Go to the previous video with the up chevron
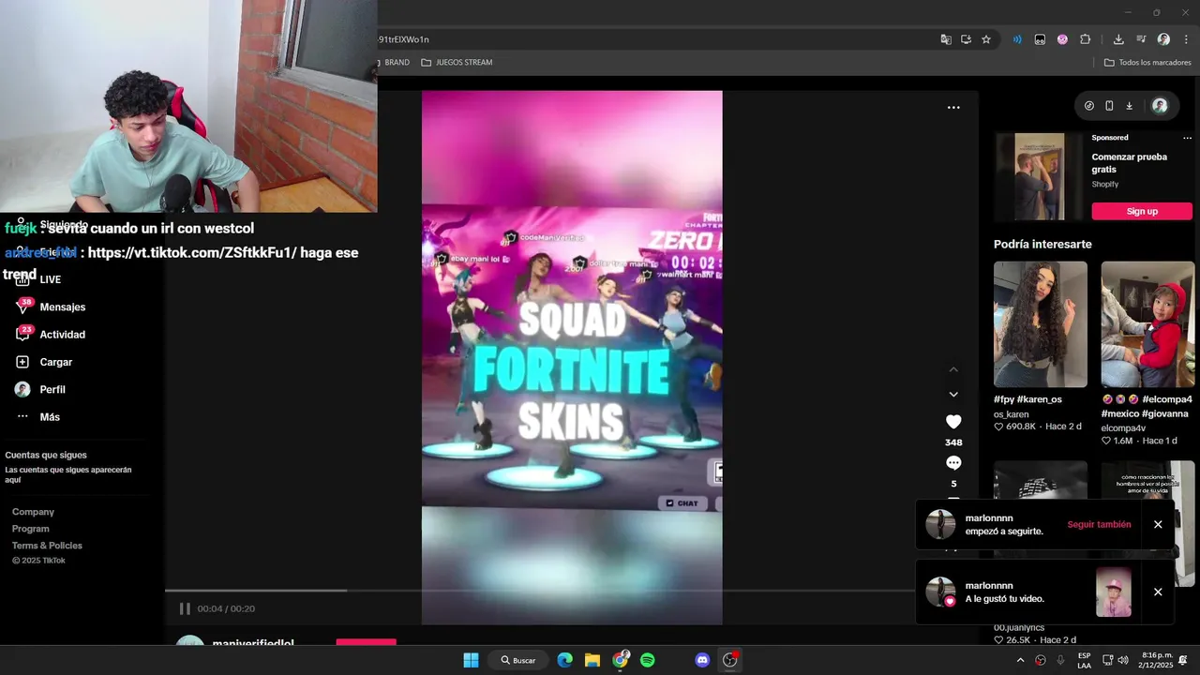This screenshot has height=675, width=1200. click(x=953, y=369)
